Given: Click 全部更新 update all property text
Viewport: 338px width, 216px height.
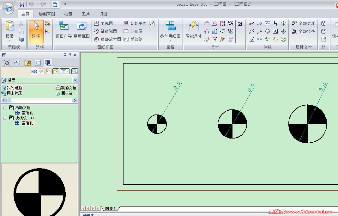Looking at the screenshot, I should (304, 23).
